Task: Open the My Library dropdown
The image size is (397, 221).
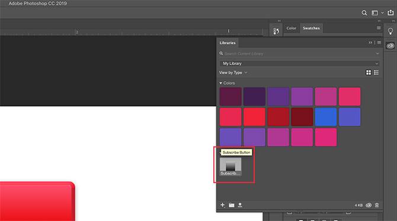Action: [299, 63]
